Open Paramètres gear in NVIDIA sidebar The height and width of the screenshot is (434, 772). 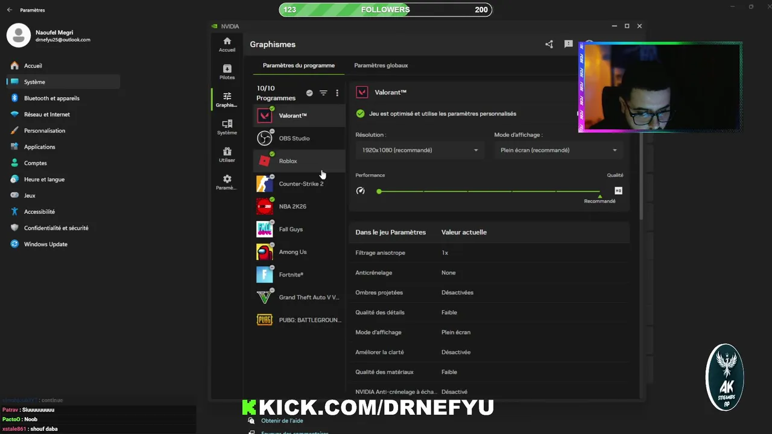pyautogui.click(x=227, y=183)
